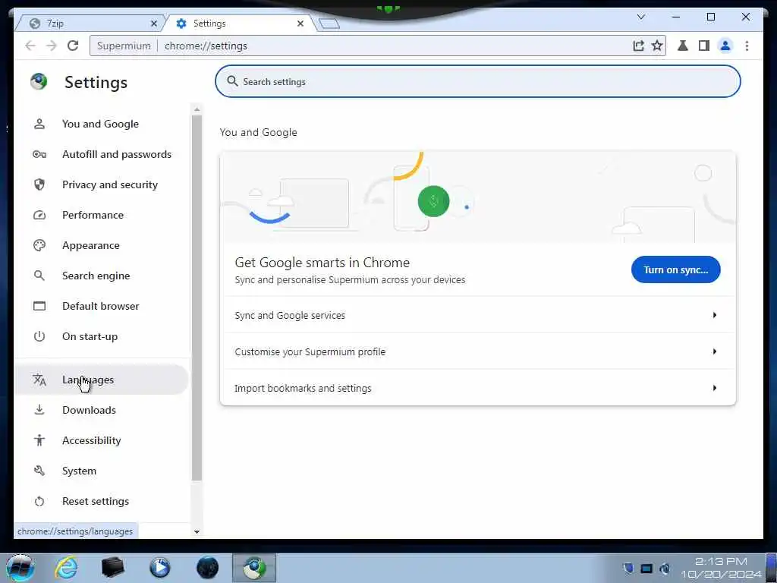Viewport: 777px width, 583px height.
Task: Click the Supermium taskbar button
Action: (253, 568)
